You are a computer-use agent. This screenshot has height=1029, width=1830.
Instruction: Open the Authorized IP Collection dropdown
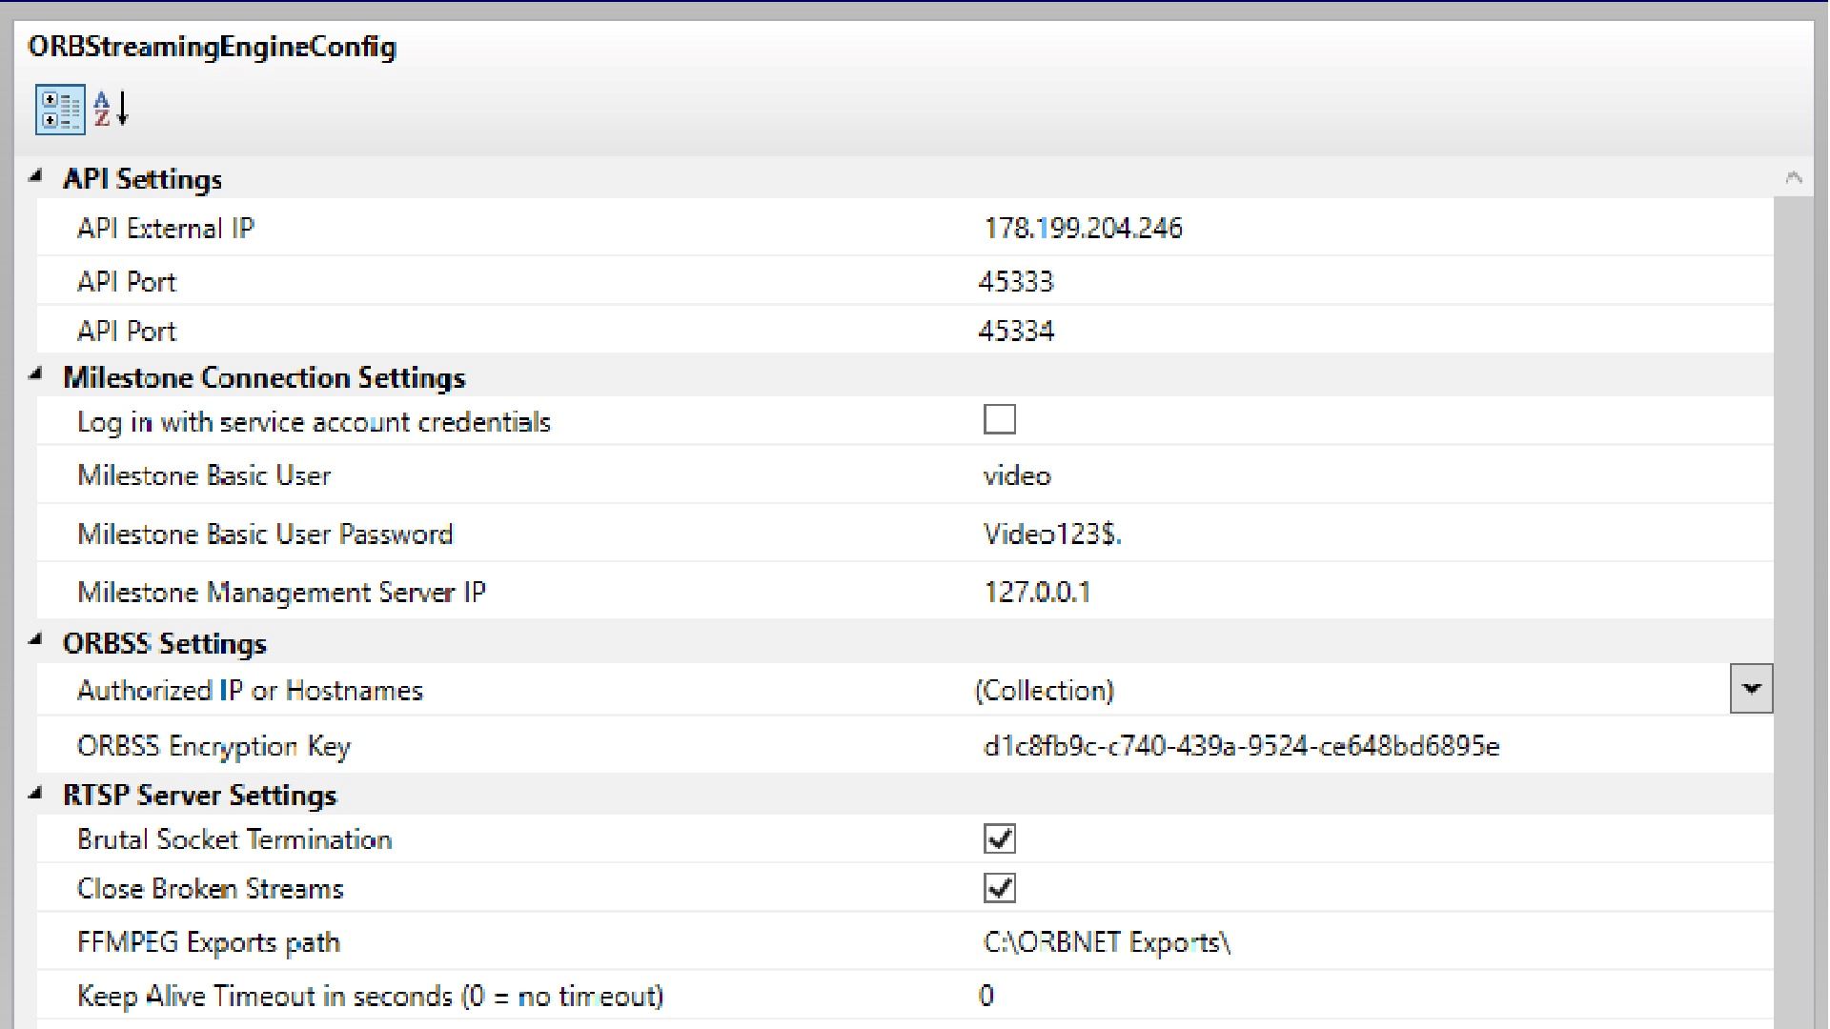pos(1751,689)
